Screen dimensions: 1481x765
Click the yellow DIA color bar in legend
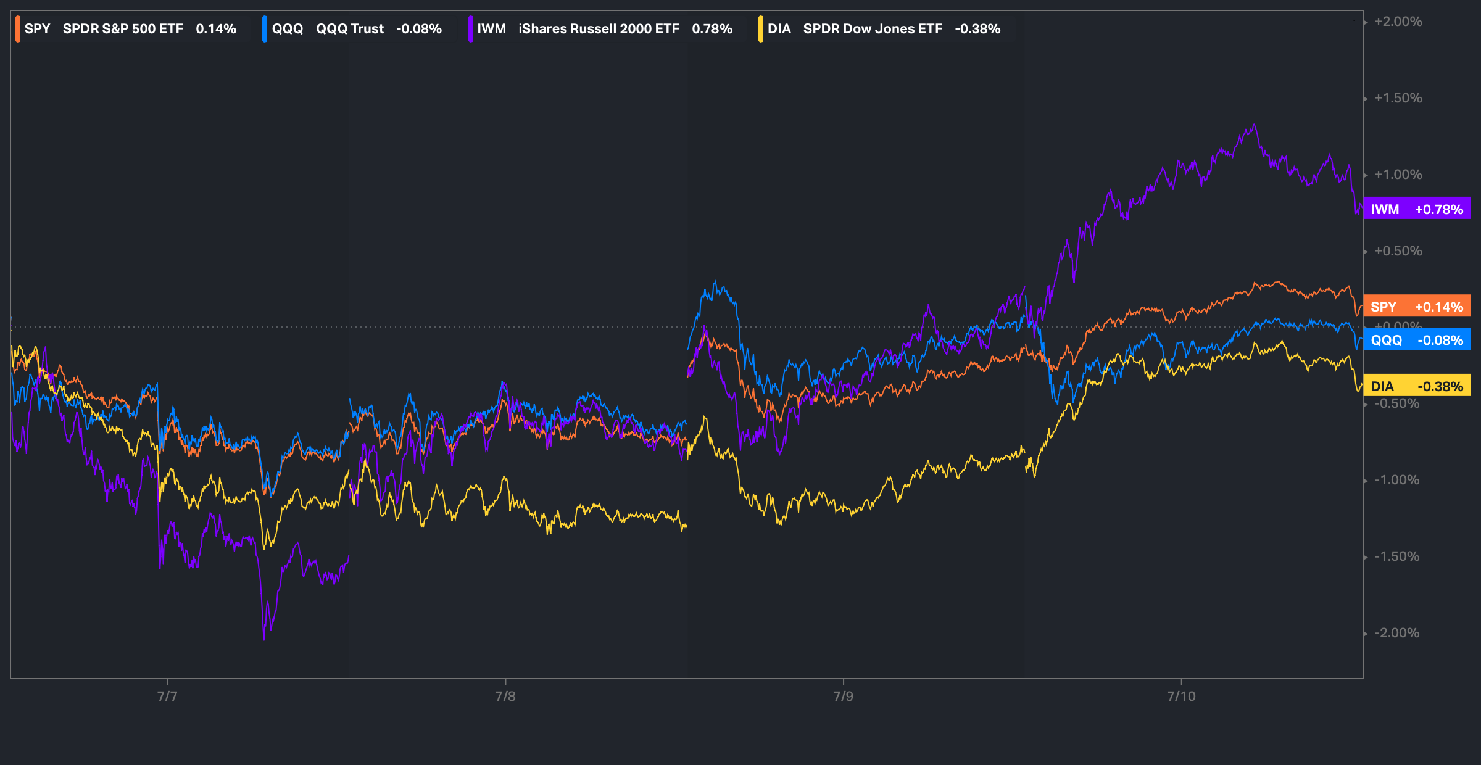(x=760, y=29)
